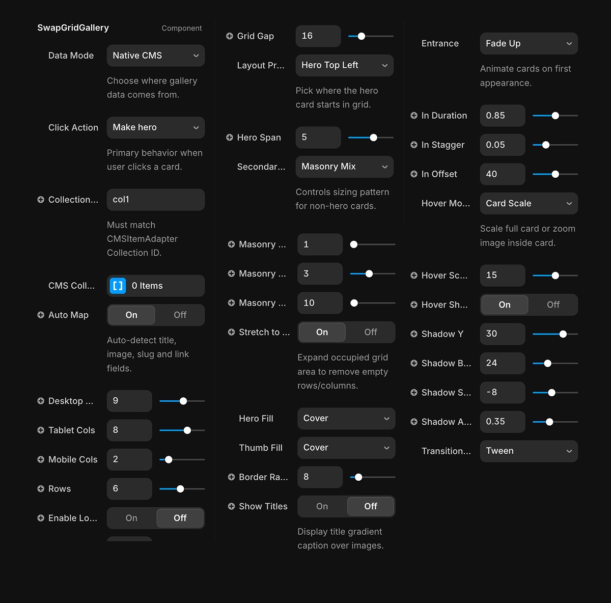Viewport: 611px width, 603px height.
Task: Click the Desktop columns slider
Action: tap(182, 401)
